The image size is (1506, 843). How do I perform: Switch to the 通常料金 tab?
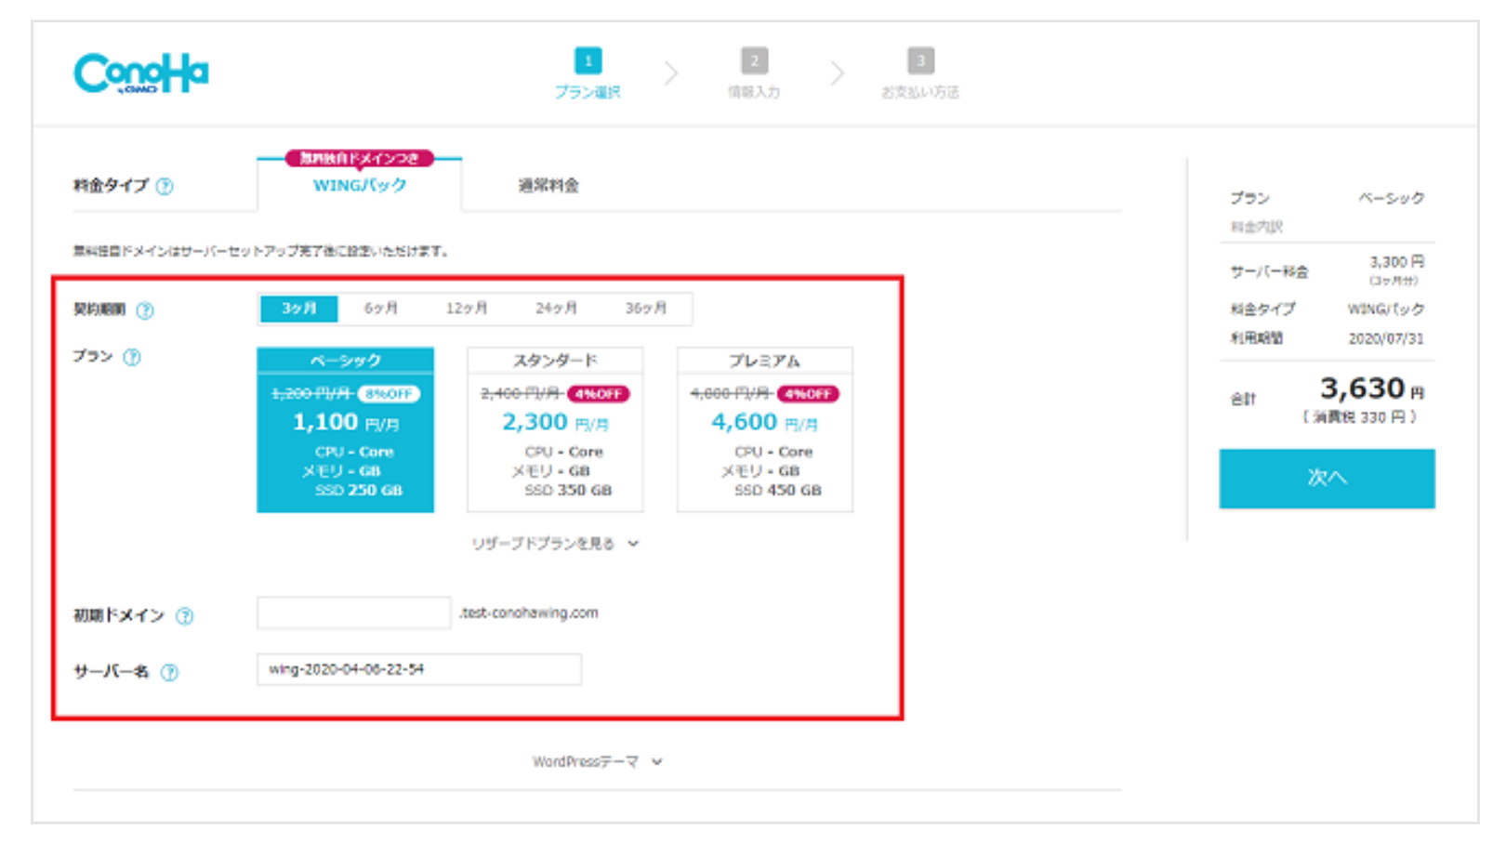pos(548,186)
